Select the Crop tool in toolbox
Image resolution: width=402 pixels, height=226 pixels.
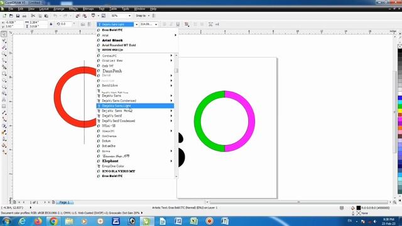(x=4, y=48)
